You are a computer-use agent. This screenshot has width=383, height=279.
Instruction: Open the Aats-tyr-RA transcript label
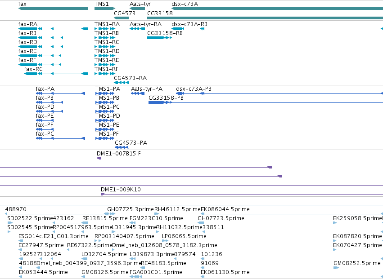145,24
